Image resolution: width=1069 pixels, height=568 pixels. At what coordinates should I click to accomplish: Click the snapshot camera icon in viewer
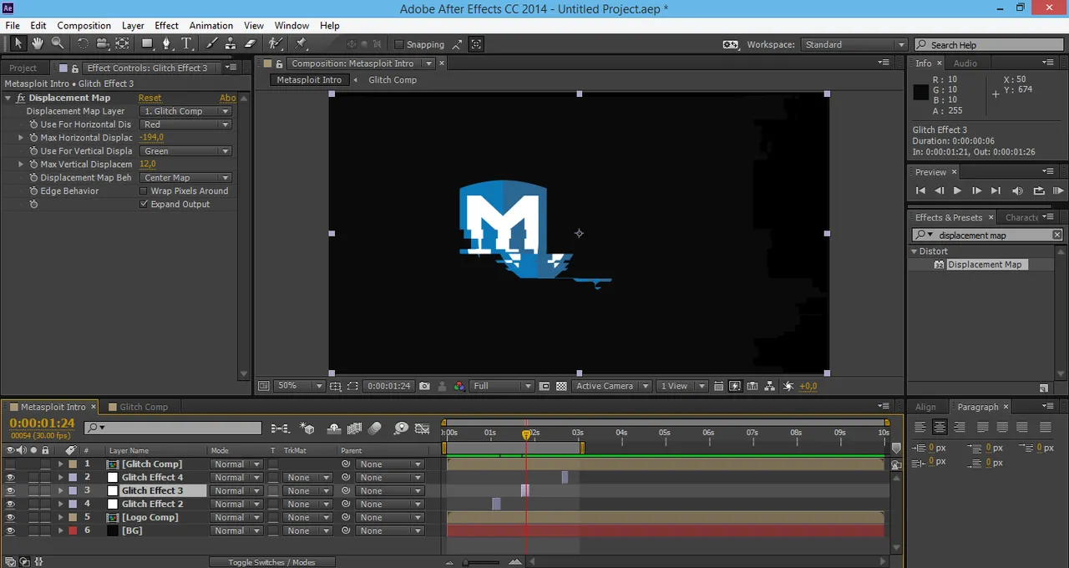[424, 386]
